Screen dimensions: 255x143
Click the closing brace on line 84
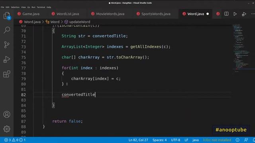53,105
